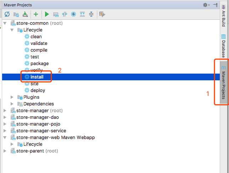229x173 pixels.
Task: Click the store-manager-service module icon
Action: 13,131
